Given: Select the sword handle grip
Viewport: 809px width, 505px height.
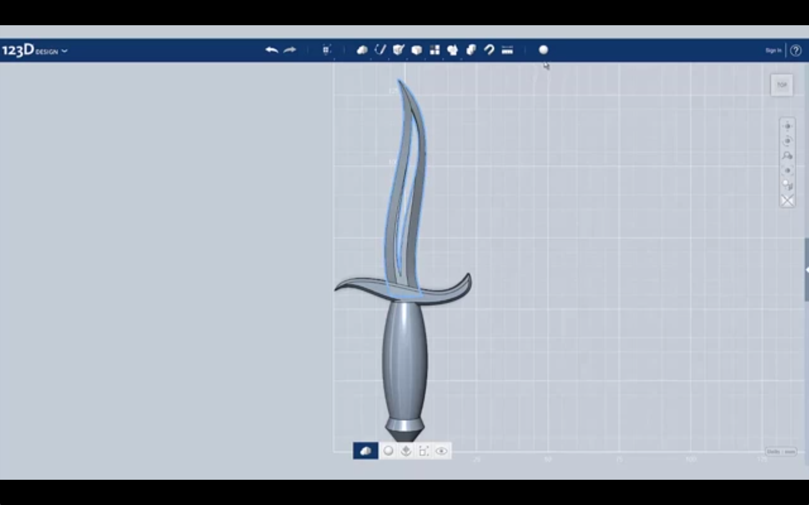Looking at the screenshot, I should 405,359.
